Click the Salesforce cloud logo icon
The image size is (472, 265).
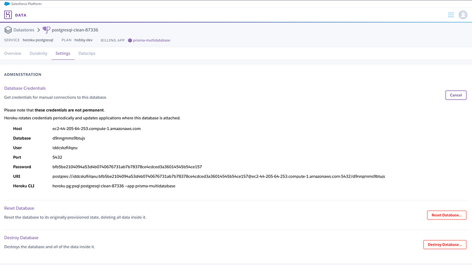tap(6, 4)
